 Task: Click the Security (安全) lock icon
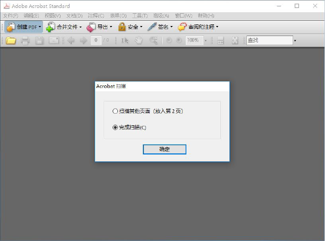point(122,27)
